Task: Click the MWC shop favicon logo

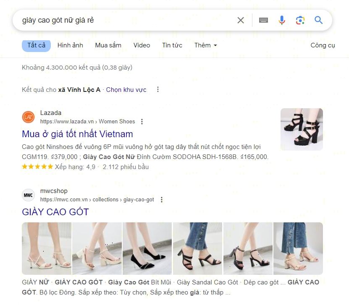Action: pyautogui.click(x=28, y=195)
